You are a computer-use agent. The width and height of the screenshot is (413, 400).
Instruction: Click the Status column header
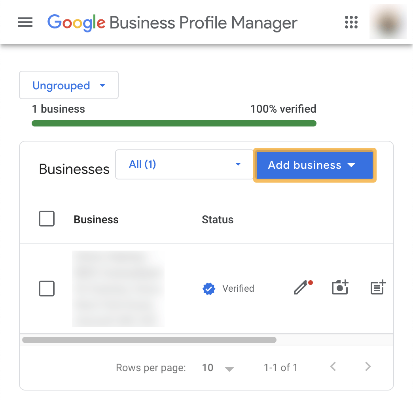pos(217,219)
